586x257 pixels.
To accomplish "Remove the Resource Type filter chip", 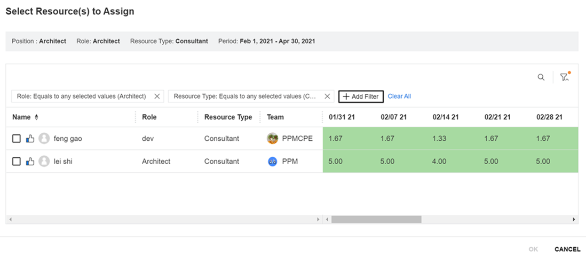I will coord(328,97).
